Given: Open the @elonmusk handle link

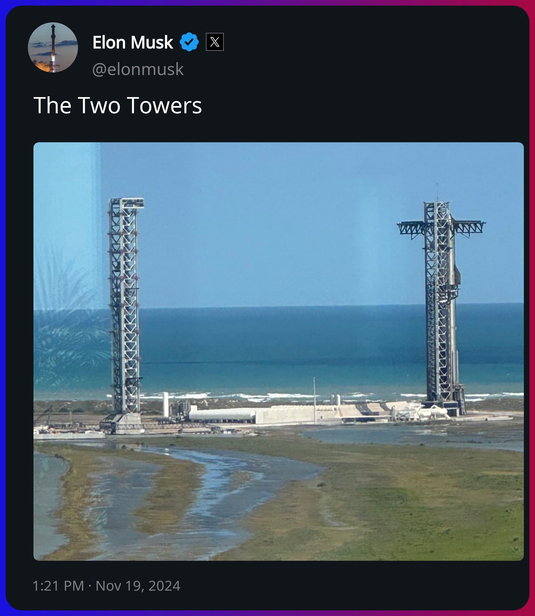Looking at the screenshot, I should (138, 69).
